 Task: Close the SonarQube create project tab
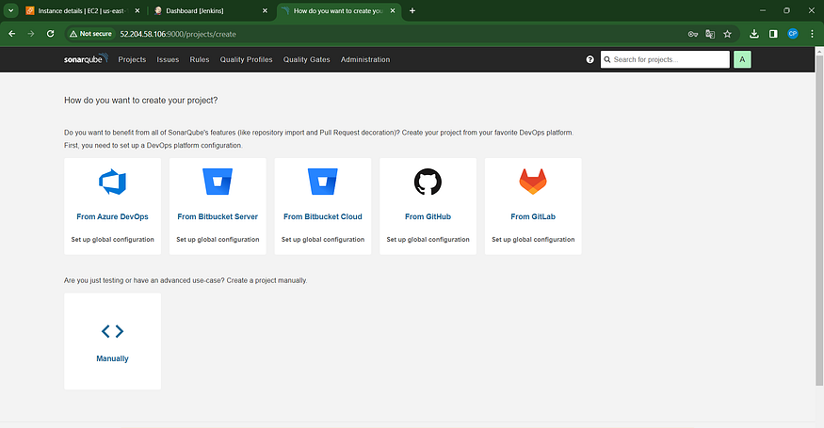point(393,10)
